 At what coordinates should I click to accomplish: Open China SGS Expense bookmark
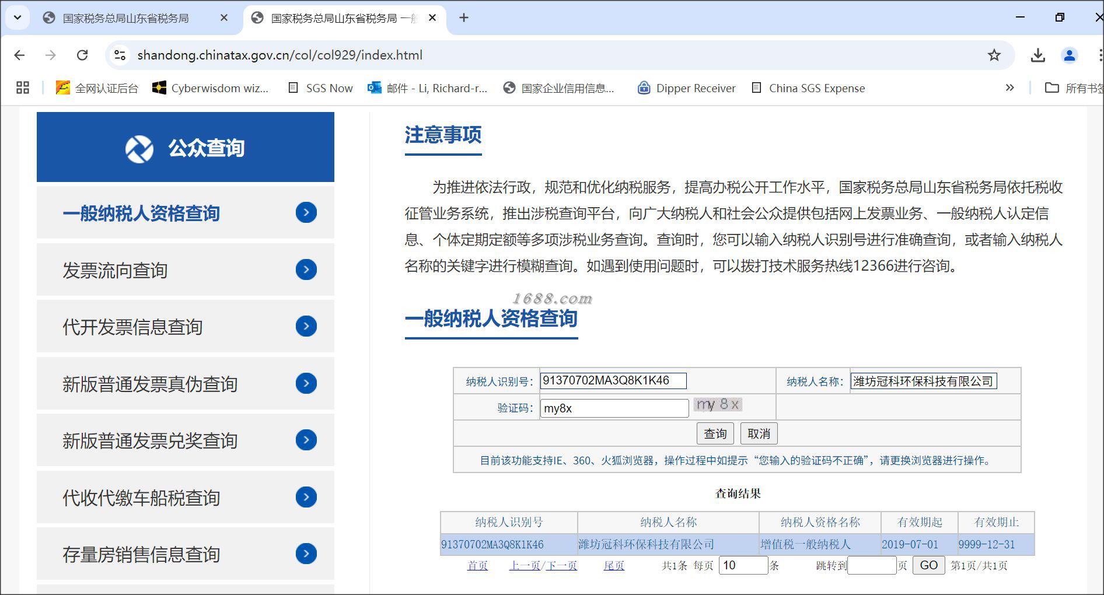coord(808,88)
